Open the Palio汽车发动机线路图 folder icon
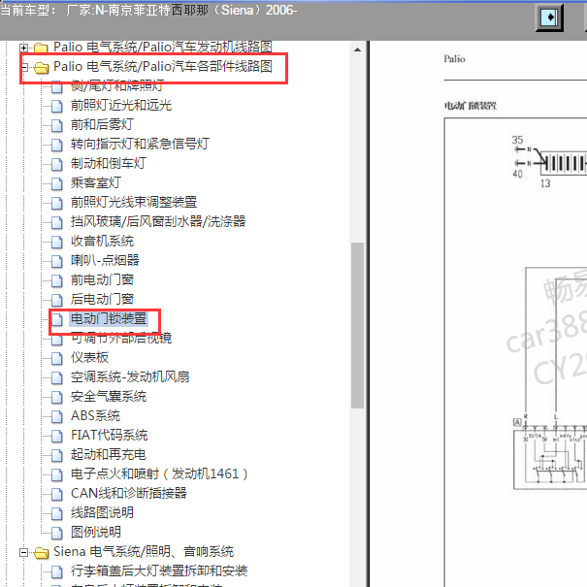587x587 pixels. point(41,48)
